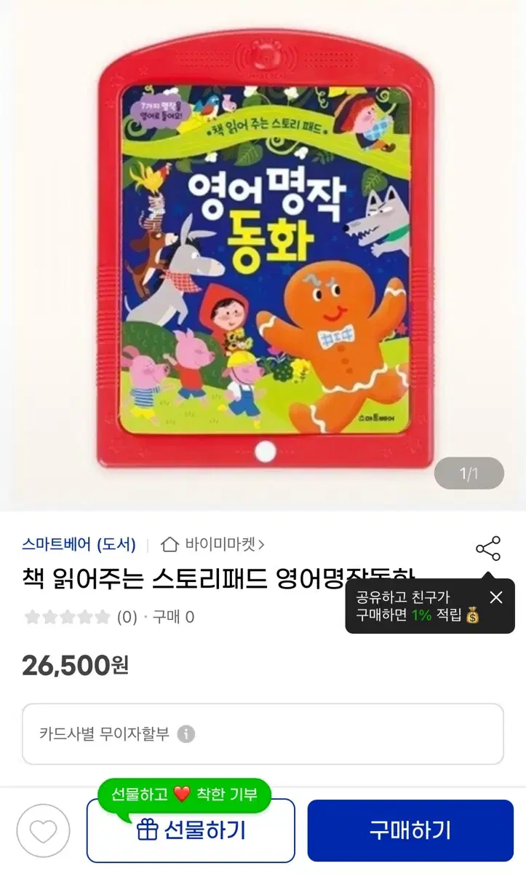
Task: Click the 선물하고 착한 기부 green bubble
Action: point(184,793)
